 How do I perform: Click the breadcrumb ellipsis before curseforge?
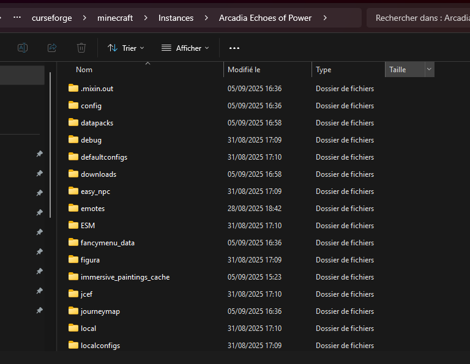[x=17, y=18]
